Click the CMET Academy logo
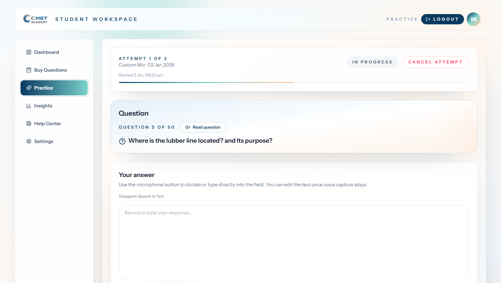Screen dimensions: 501x283 coord(35,19)
